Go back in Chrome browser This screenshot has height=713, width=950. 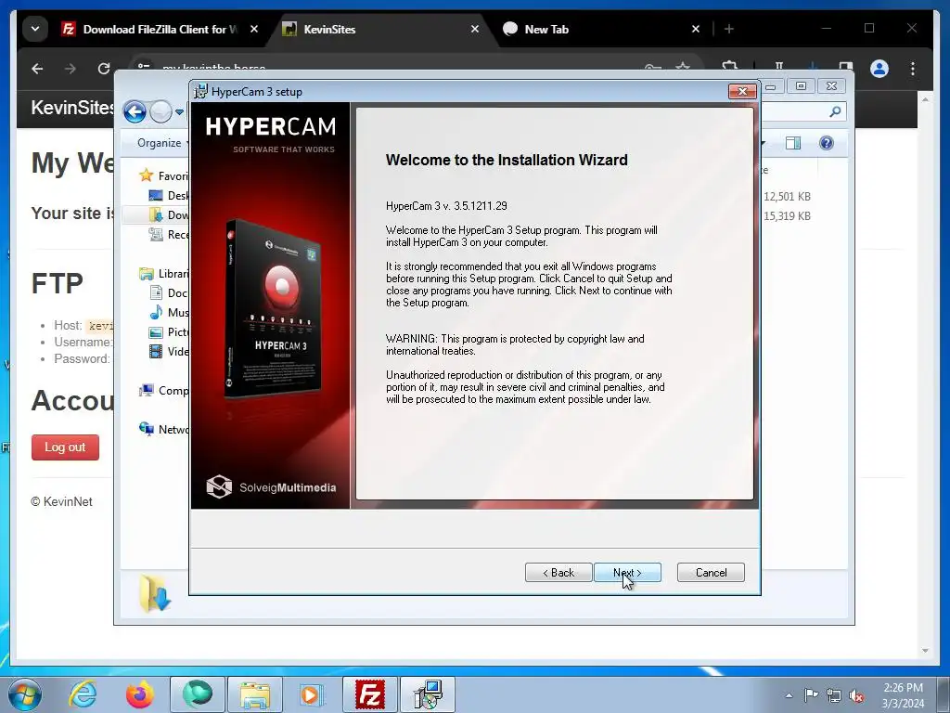point(37,69)
